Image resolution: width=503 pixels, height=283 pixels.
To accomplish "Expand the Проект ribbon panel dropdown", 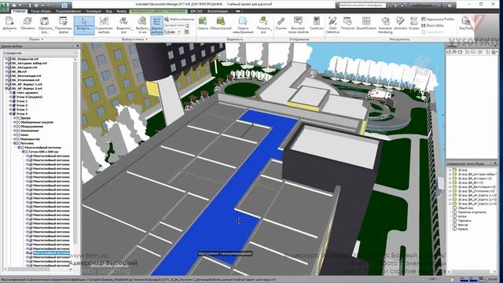I will 35,39.
